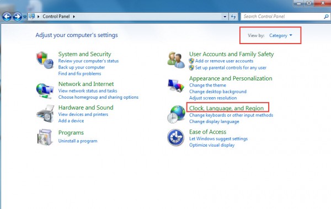Screen dimensions: 331x209
Task: Open the Ease of Access category
Action: [x=208, y=132]
